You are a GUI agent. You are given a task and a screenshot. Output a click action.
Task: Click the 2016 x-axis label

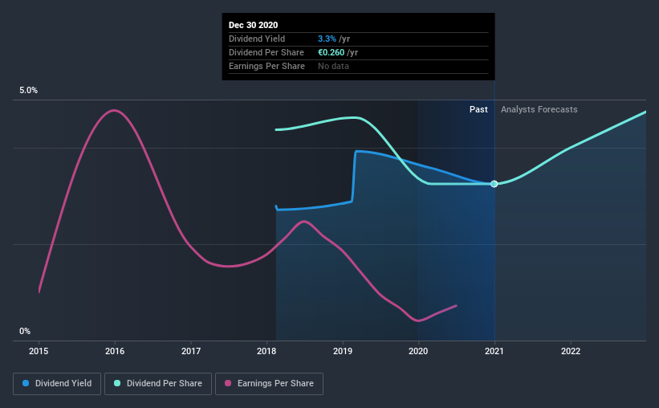click(115, 351)
